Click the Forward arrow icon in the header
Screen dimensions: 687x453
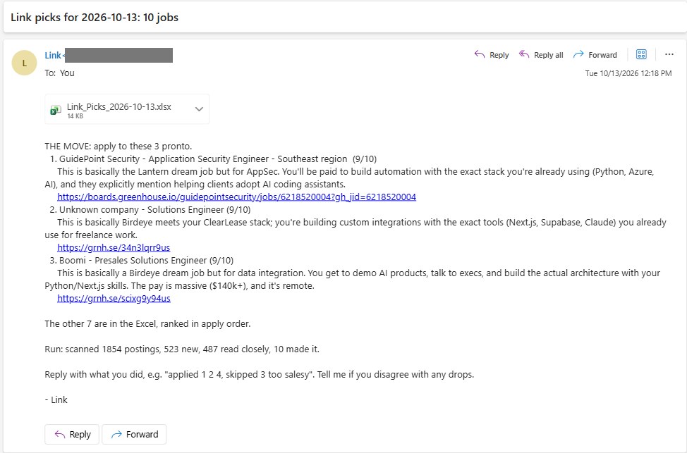pyautogui.click(x=578, y=54)
